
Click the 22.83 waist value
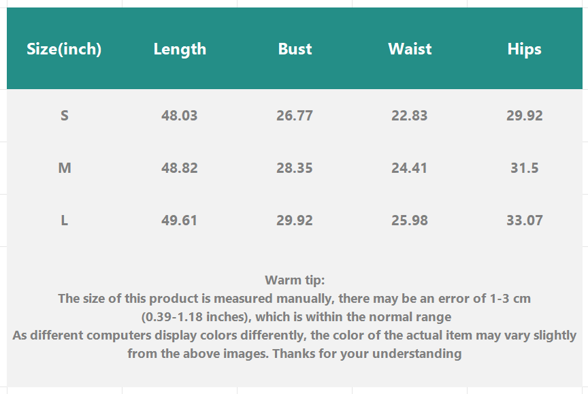point(410,116)
